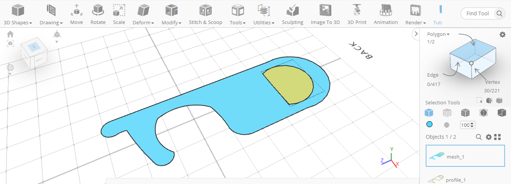This screenshot has width=511, height=184.
Task: Open the Objects panel gear settings
Action: (x=489, y=137)
